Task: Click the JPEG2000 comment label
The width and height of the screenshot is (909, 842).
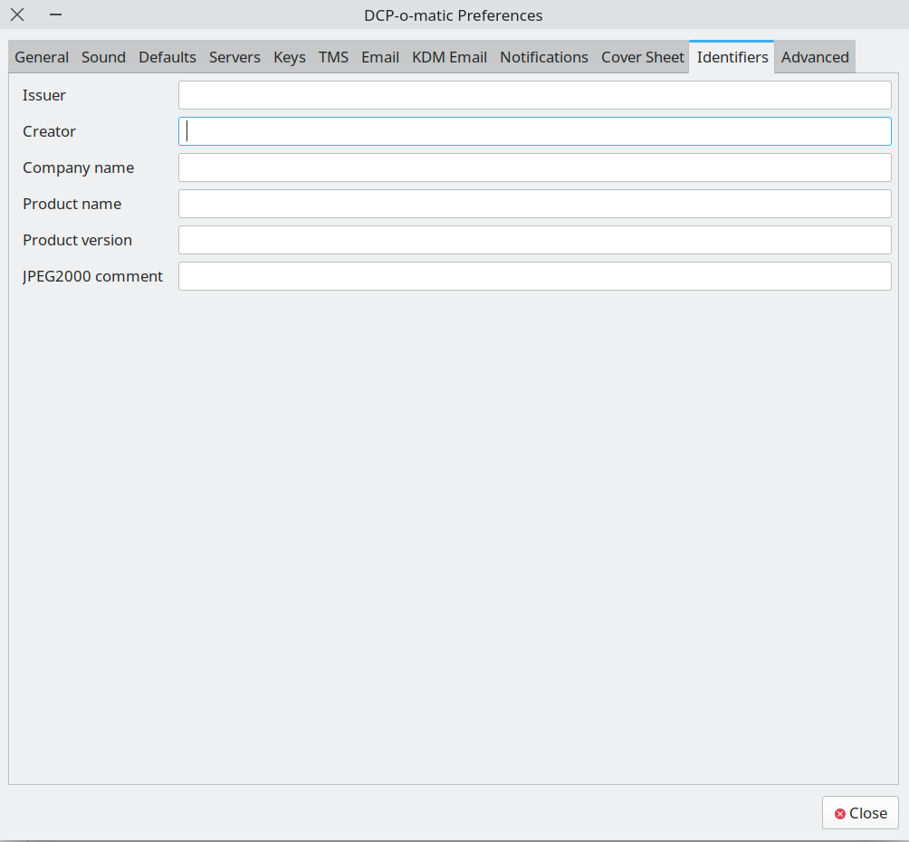Action: tap(92, 276)
